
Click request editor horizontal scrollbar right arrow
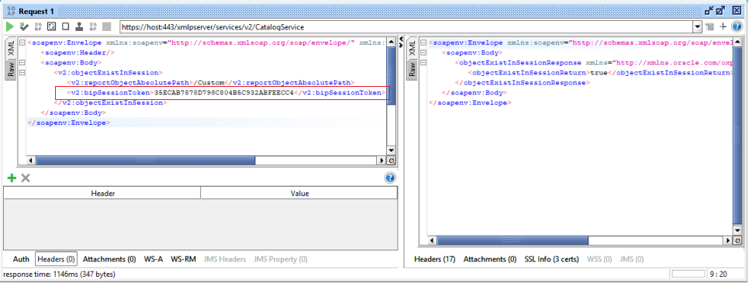[381, 160]
